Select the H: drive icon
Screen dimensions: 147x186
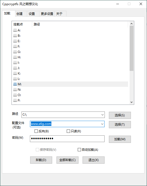pos(15,57)
